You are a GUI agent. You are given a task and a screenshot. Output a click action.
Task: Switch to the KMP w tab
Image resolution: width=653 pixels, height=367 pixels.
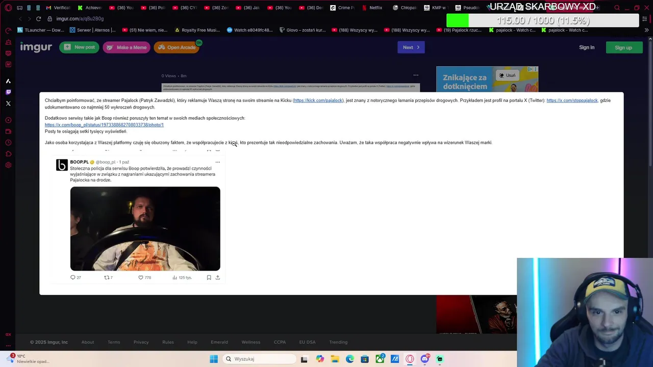coord(436,8)
